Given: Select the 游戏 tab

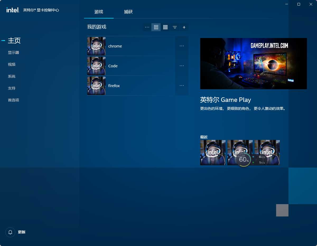Looking at the screenshot, I should pyautogui.click(x=99, y=12).
